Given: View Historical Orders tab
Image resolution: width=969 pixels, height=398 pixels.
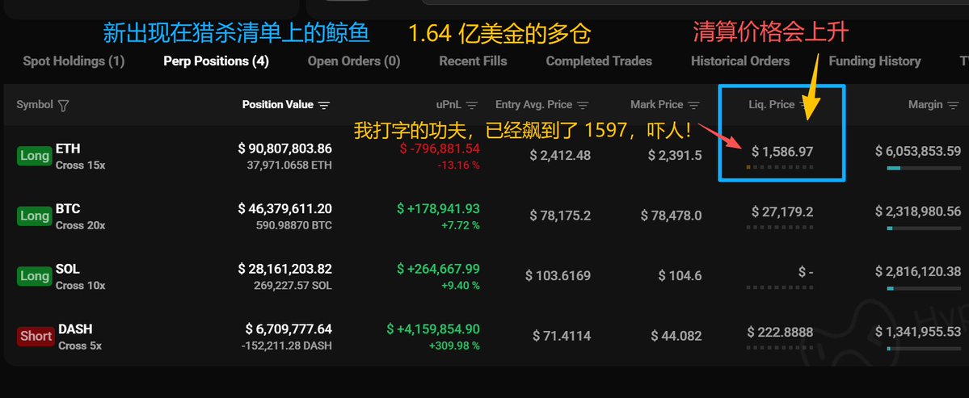Looking at the screenshot, I should point(740,61).
